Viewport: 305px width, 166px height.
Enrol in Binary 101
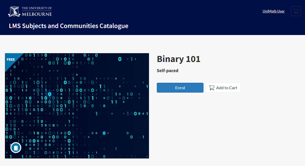tap(180, 88)
